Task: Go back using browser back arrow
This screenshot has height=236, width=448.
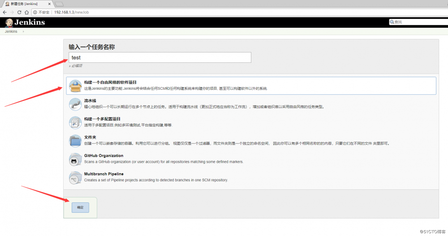Action: coord(4,12)
